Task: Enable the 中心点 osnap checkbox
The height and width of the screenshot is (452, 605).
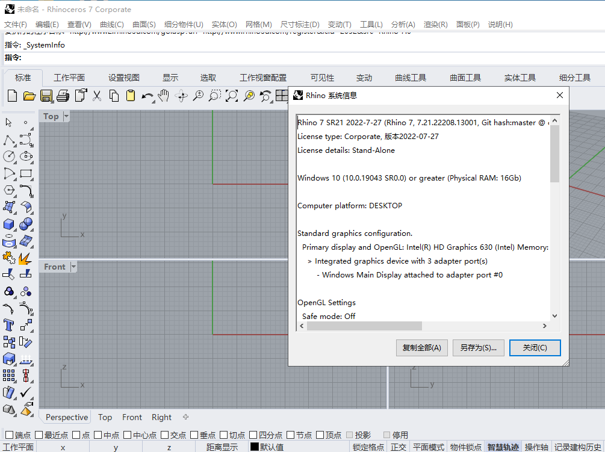Action: tap(128, 435)
